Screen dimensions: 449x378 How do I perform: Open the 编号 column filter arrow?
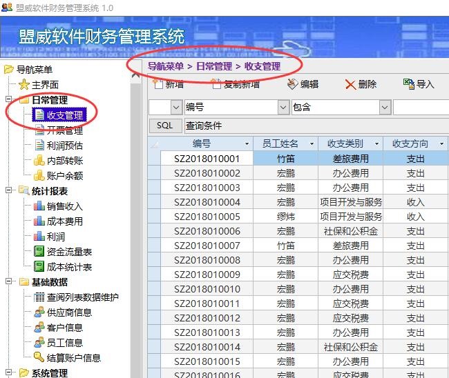[247, 144]
